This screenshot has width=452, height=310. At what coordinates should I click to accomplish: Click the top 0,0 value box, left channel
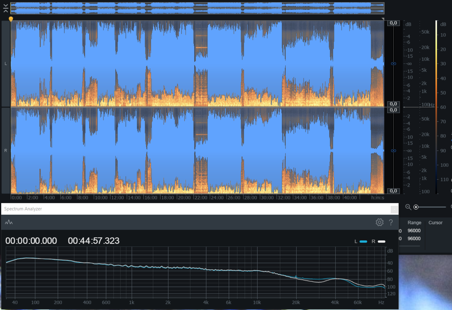pos(393,23)
